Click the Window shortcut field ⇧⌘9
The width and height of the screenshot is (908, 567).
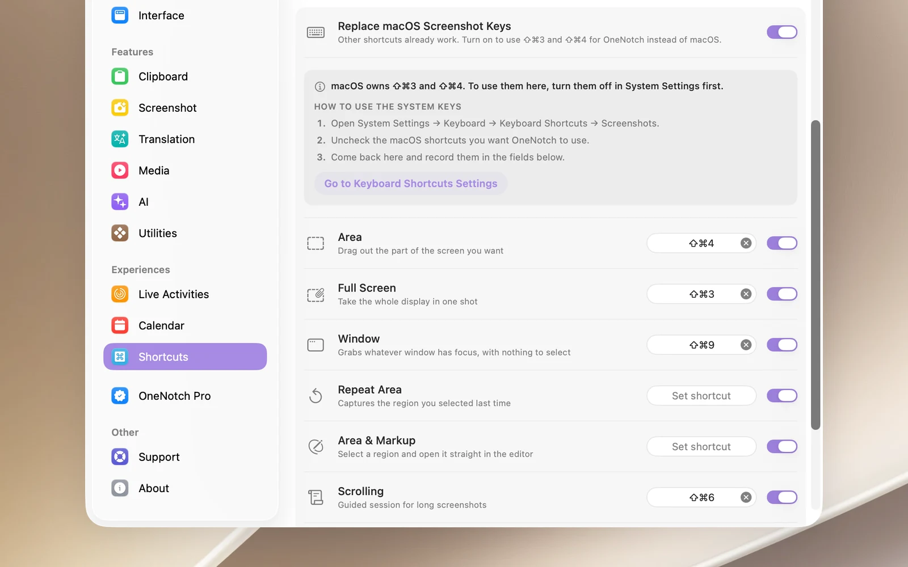(701, 345)
